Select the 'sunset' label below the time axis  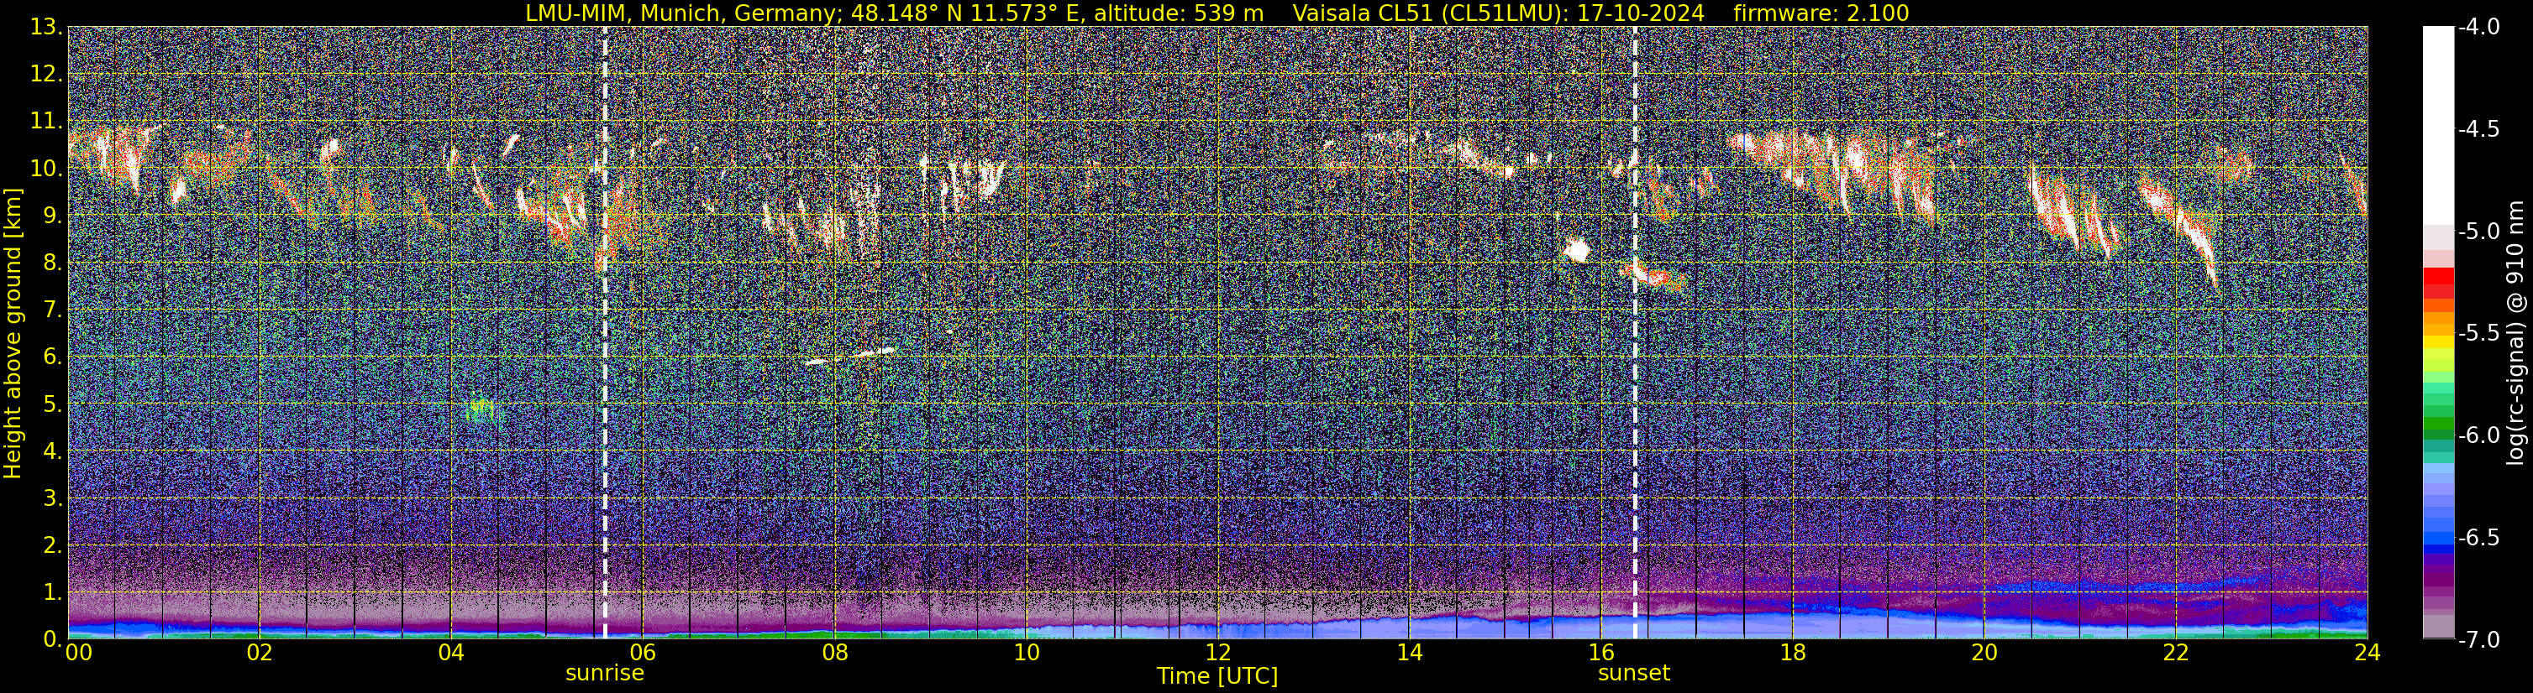pos(1634,674)
